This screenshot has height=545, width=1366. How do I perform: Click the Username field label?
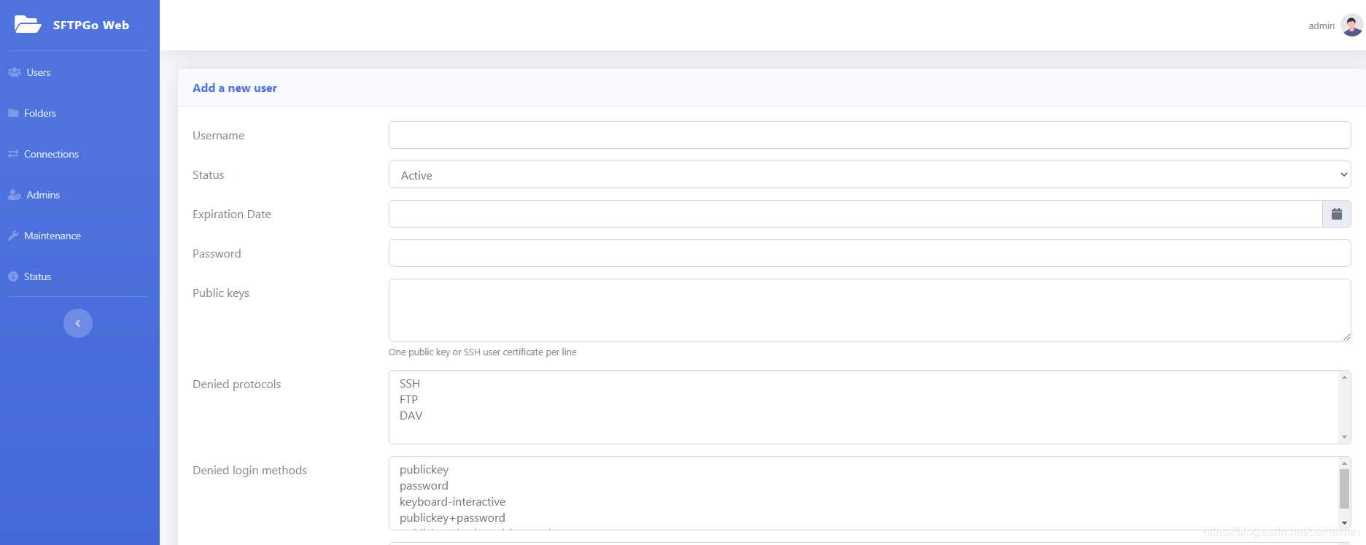pos(218,135)
